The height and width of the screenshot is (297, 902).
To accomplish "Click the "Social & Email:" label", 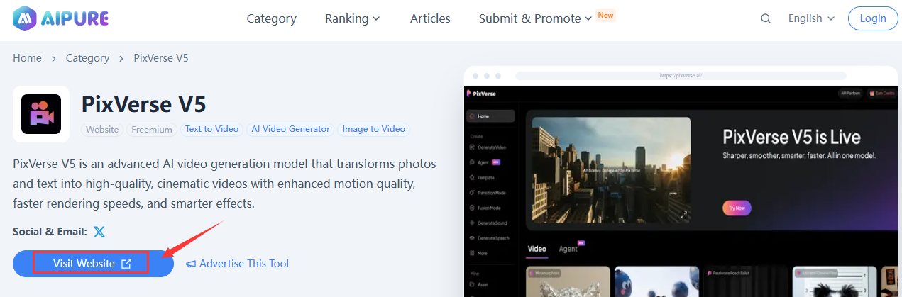I will [x=50, y=232].
